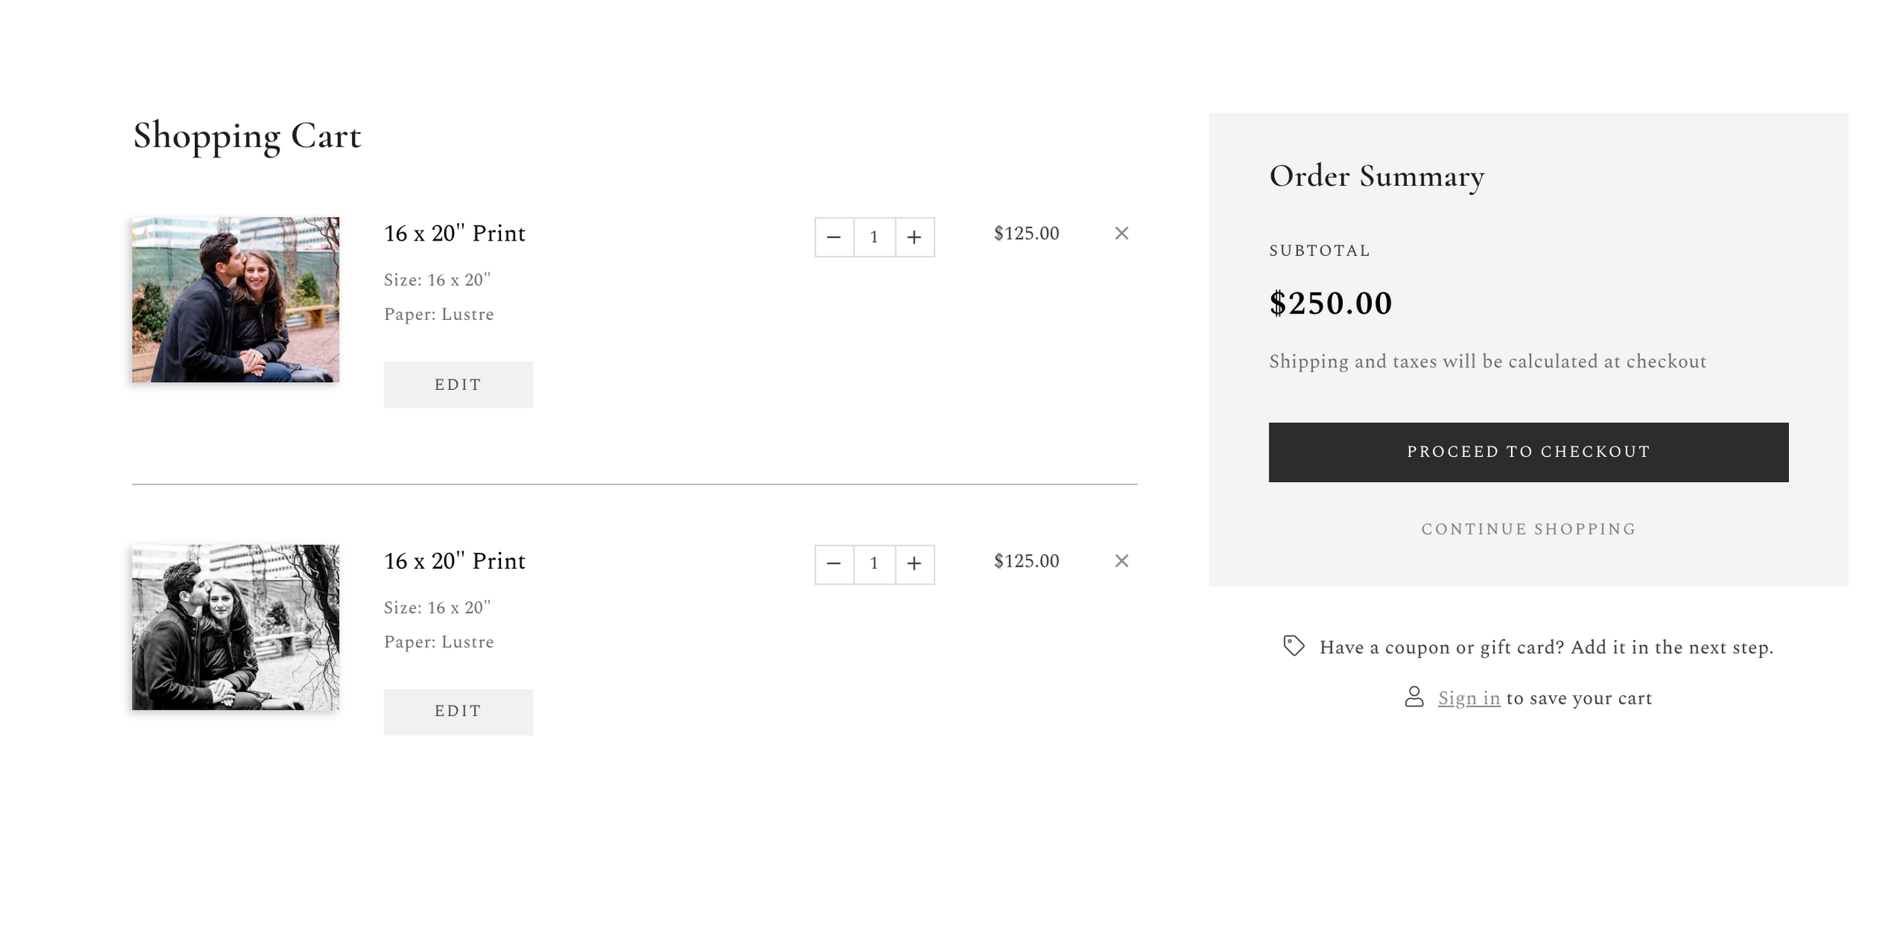Click Continue Shopping
The width and height of the screenshot is (1904, 935).
point(1527,528)
